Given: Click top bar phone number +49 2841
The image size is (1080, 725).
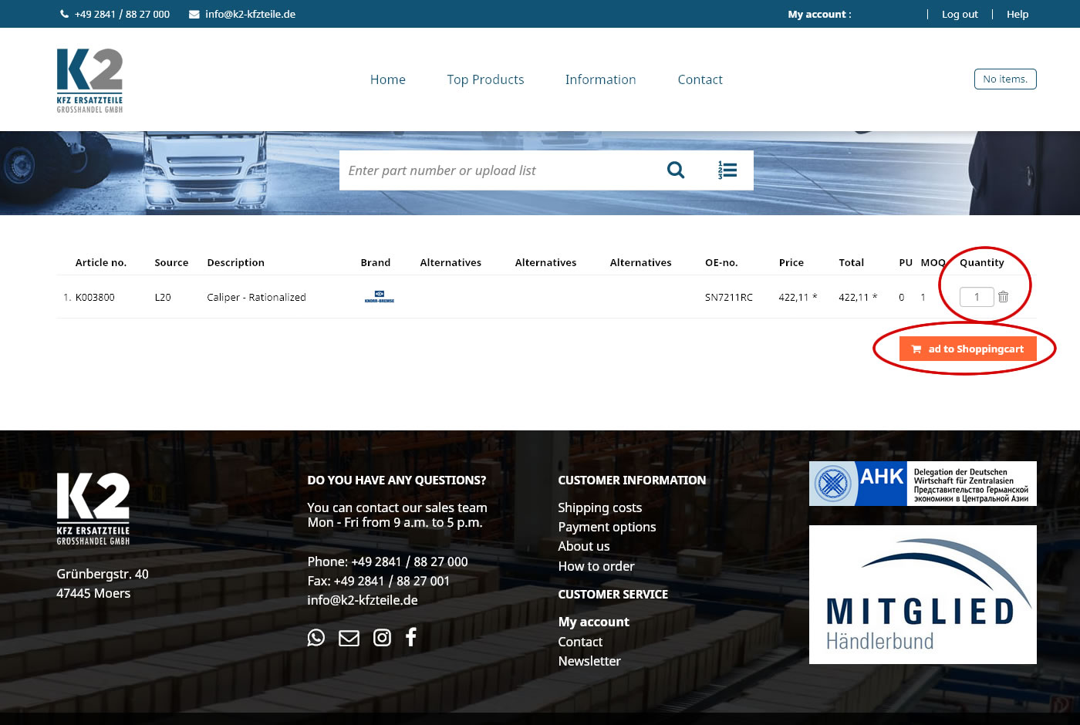Looking at the screenshot, I should tap(122, 14).
